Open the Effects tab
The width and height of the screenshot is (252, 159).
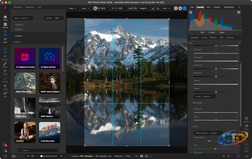pyautogui.click(x=213, y=37)
